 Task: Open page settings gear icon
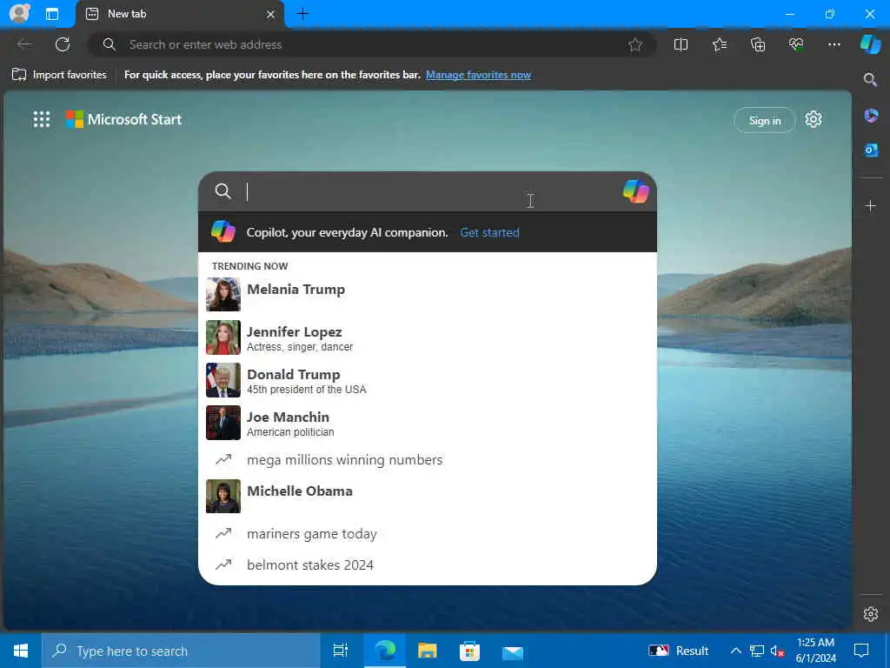pyautogui.click(x=814, y=119)
